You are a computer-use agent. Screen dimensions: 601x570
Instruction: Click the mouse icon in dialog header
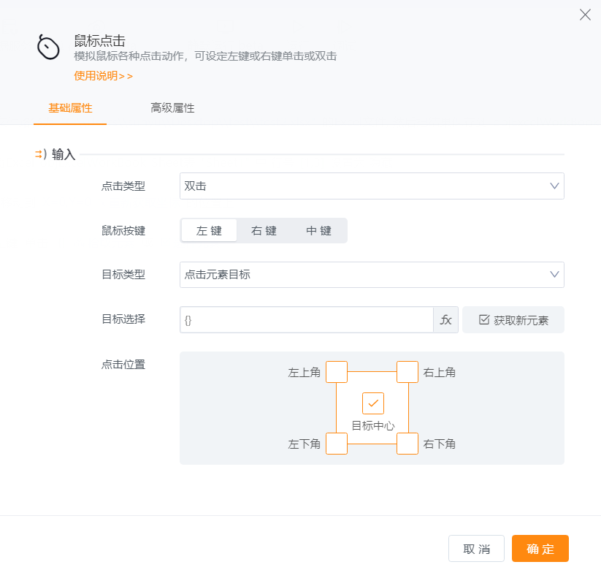(48, 47)
